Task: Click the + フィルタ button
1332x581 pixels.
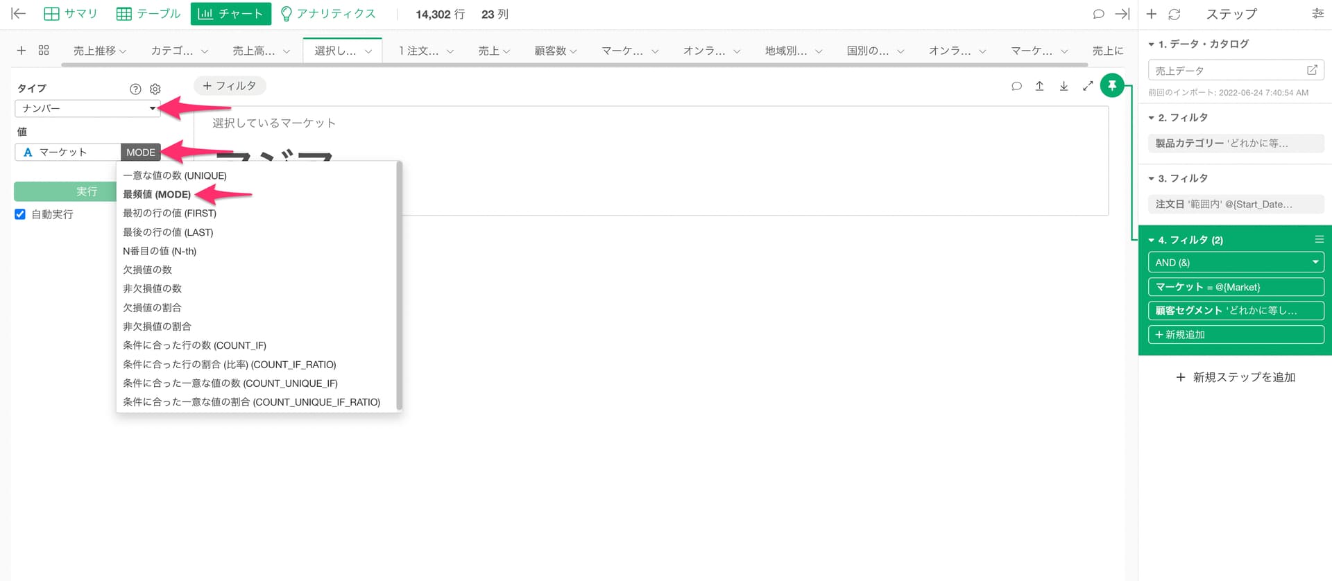Action: [230, 86]
